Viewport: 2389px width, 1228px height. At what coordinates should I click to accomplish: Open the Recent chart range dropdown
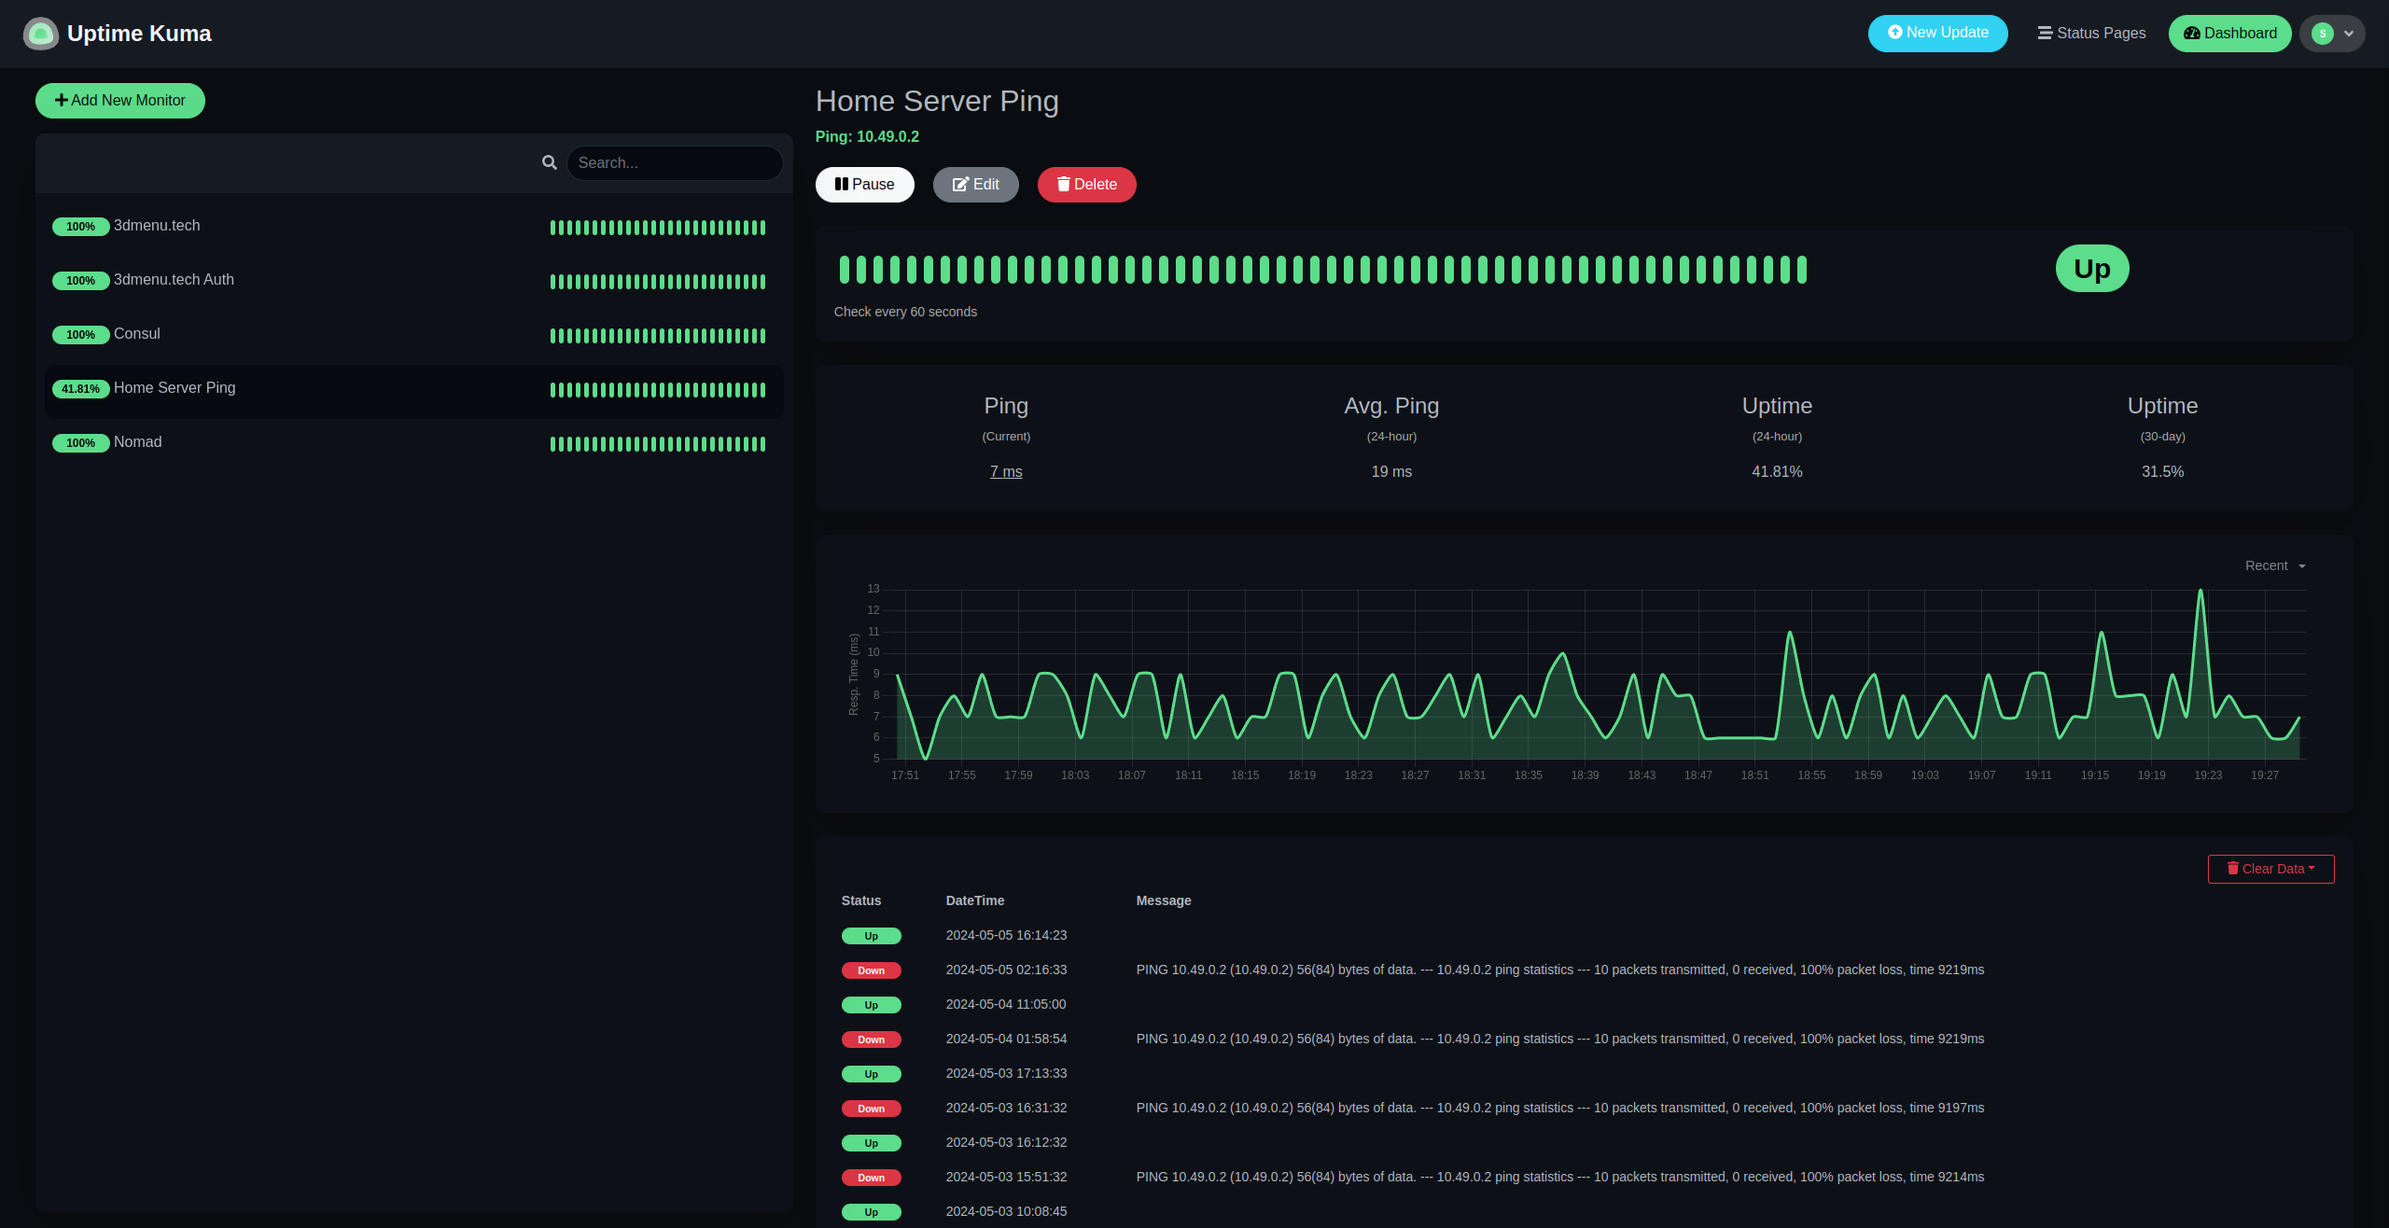pyautogui.click(x=2274, y=566)
